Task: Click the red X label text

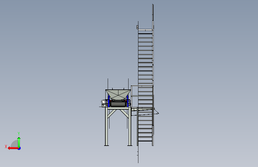Action: [6, 146]
